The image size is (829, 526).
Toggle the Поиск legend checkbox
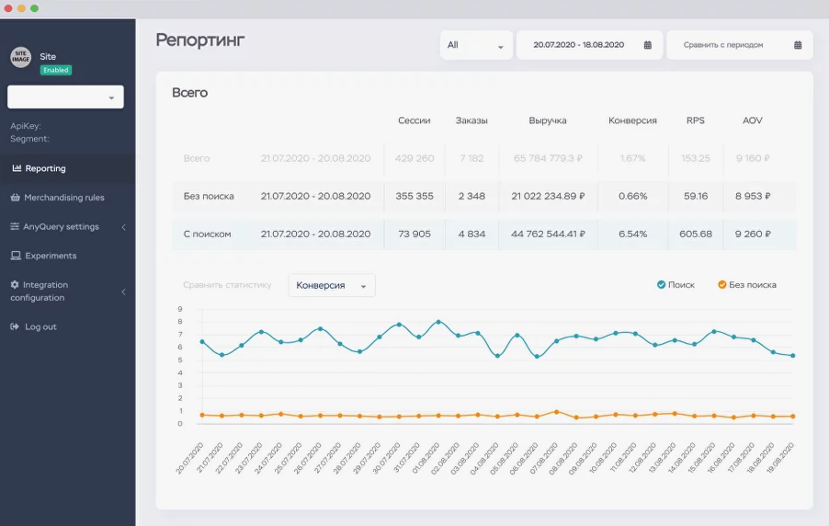pos(661,285)
